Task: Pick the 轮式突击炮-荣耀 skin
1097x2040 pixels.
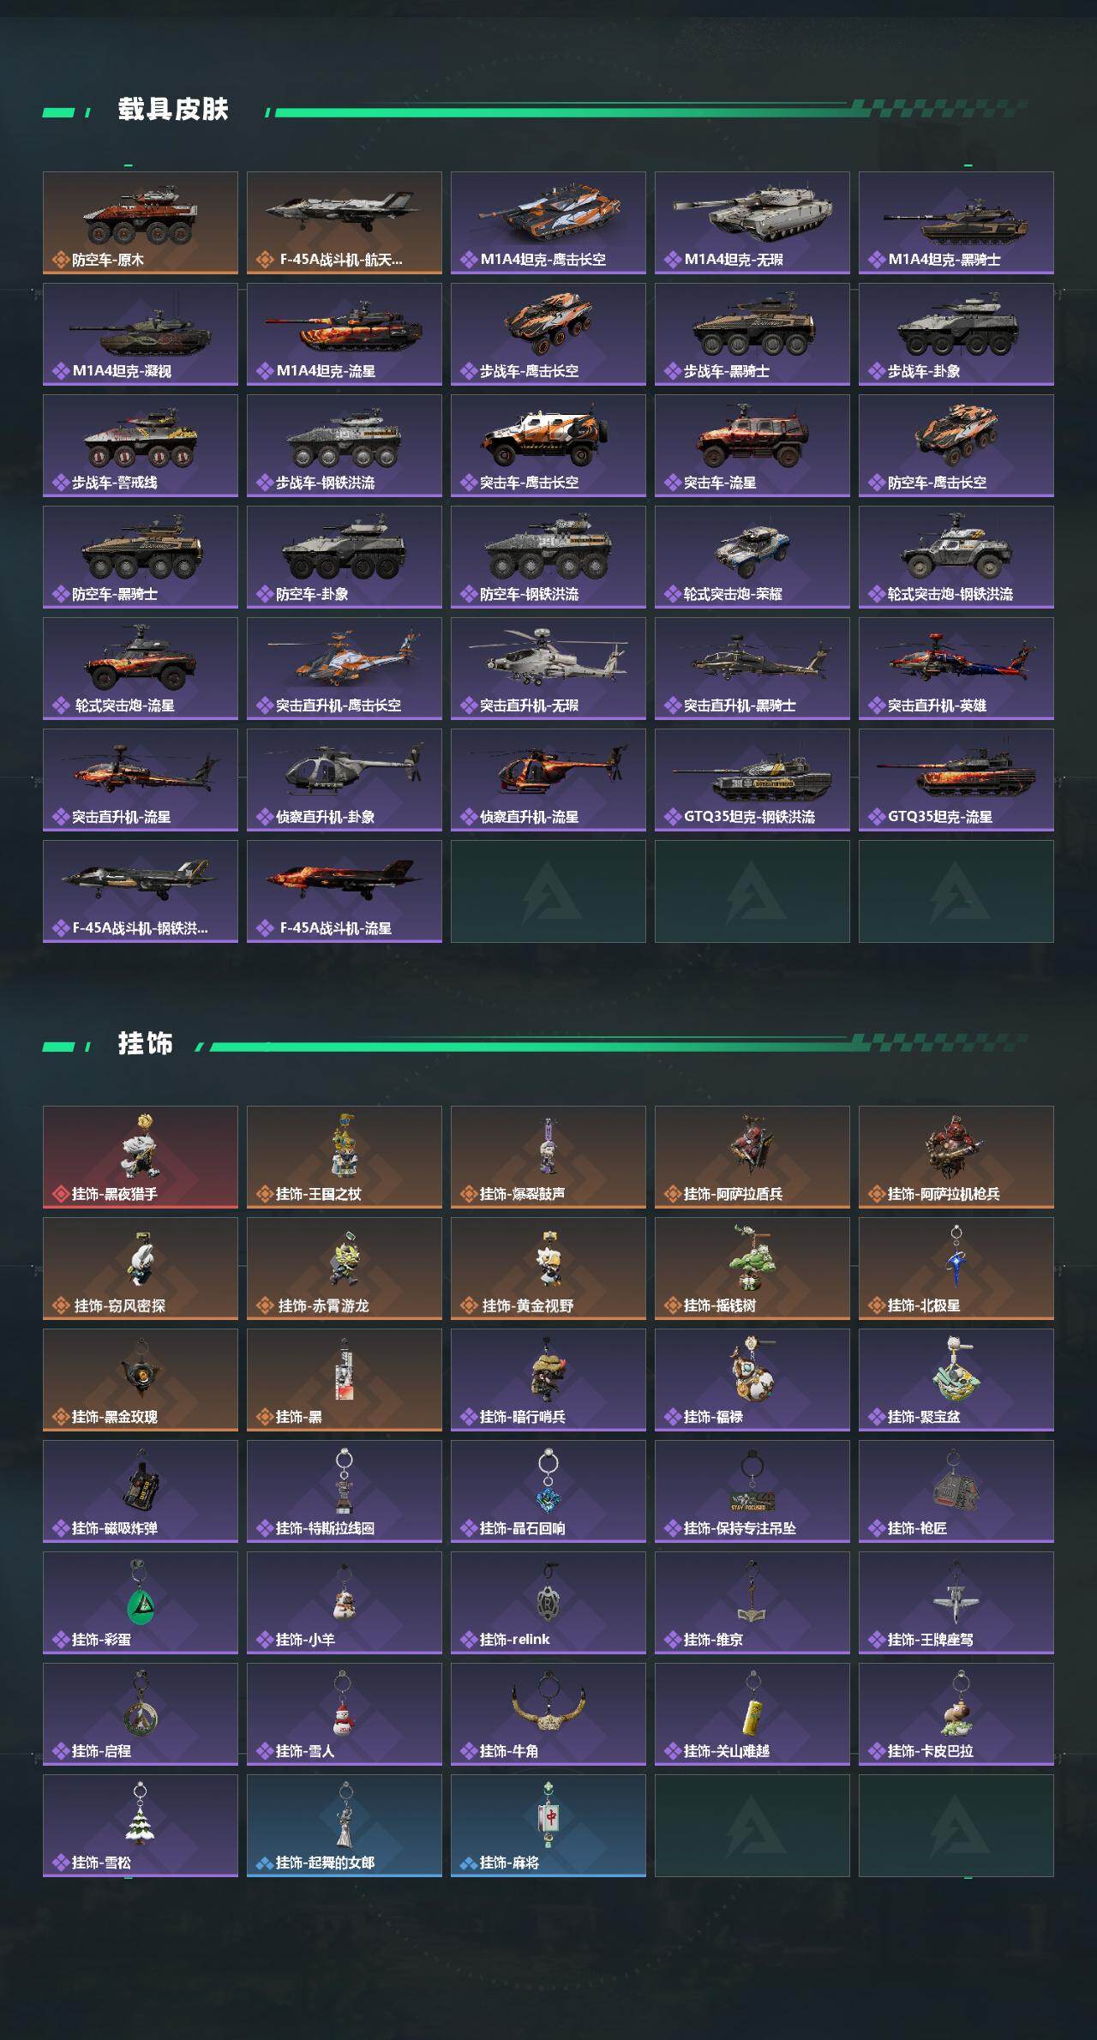Action: pyautogui.click(x=752, y=557)
